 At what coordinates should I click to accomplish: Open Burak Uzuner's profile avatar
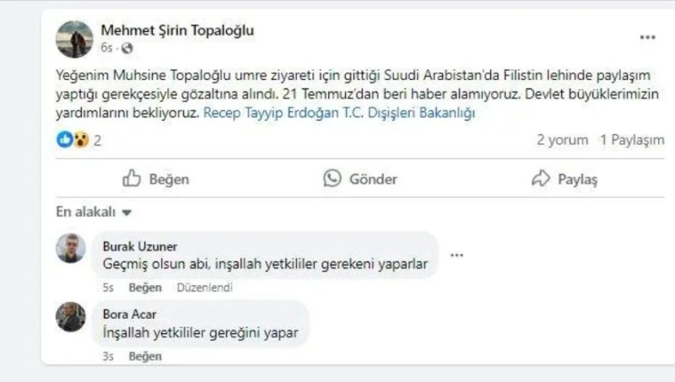pyautogui.click(x=71, y=248)
